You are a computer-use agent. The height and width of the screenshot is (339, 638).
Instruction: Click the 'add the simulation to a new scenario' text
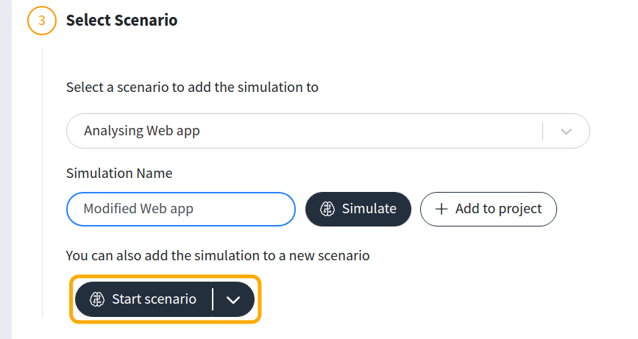tap(217, 256)
